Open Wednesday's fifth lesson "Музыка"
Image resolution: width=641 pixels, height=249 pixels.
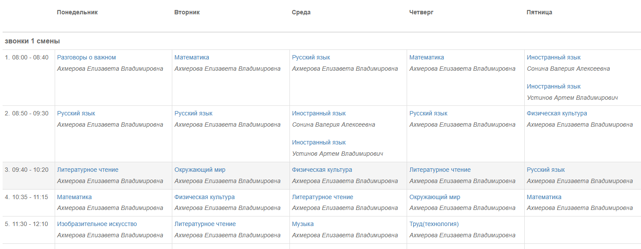(x=302, y=224)
